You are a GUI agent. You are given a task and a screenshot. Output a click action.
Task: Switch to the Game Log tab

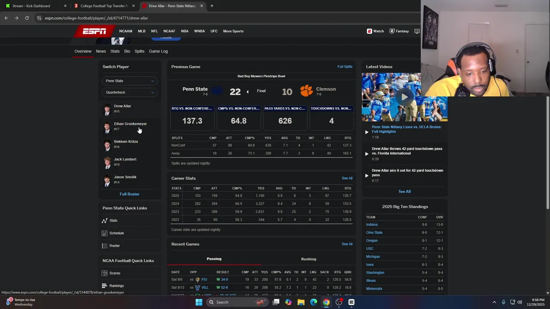[158, 51]
